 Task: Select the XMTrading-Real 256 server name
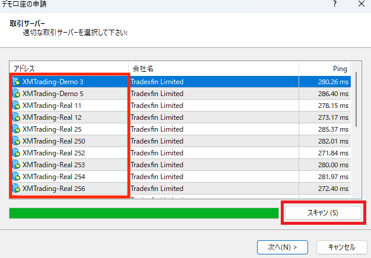coord(53,189)
